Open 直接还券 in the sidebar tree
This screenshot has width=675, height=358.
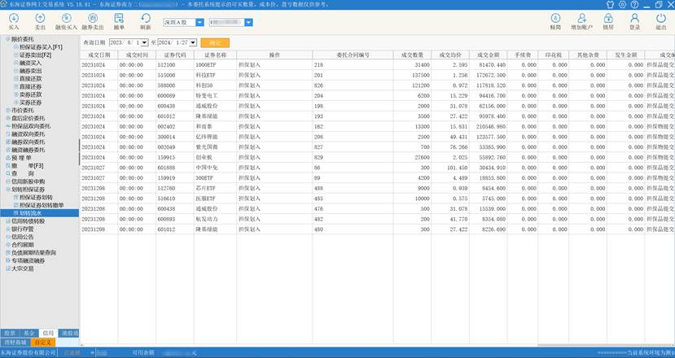coord(31,86)
